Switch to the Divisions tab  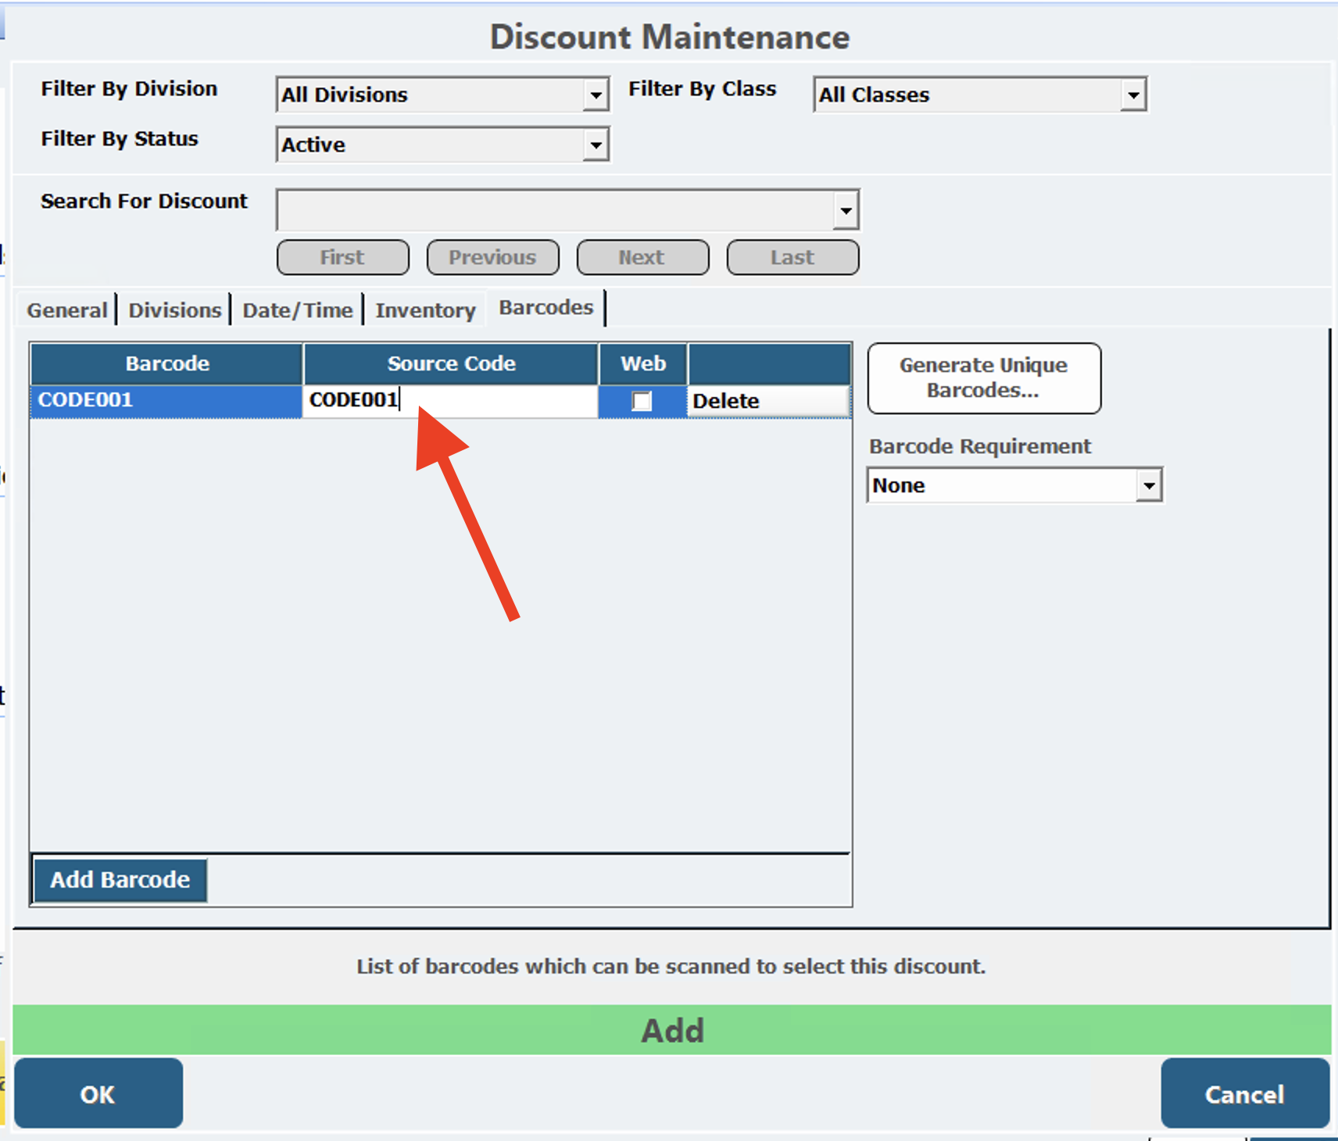pyautogui.click(x=175, y=310)
